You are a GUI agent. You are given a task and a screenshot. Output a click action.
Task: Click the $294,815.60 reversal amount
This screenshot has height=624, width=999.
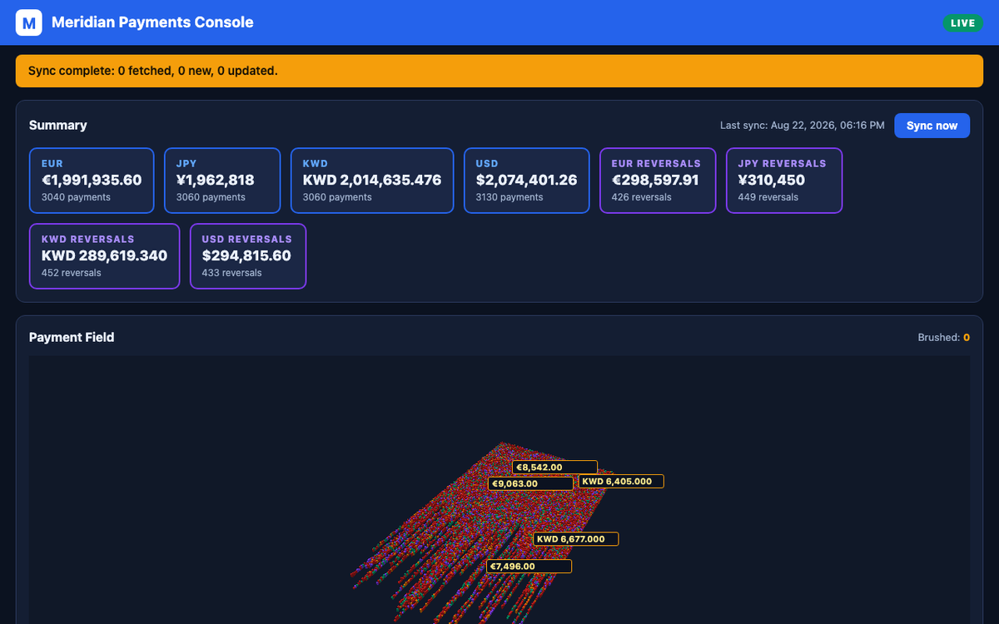(x=246, y=255)
